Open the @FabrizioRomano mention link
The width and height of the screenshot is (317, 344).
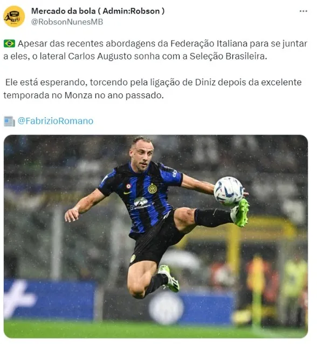point(56,121)
